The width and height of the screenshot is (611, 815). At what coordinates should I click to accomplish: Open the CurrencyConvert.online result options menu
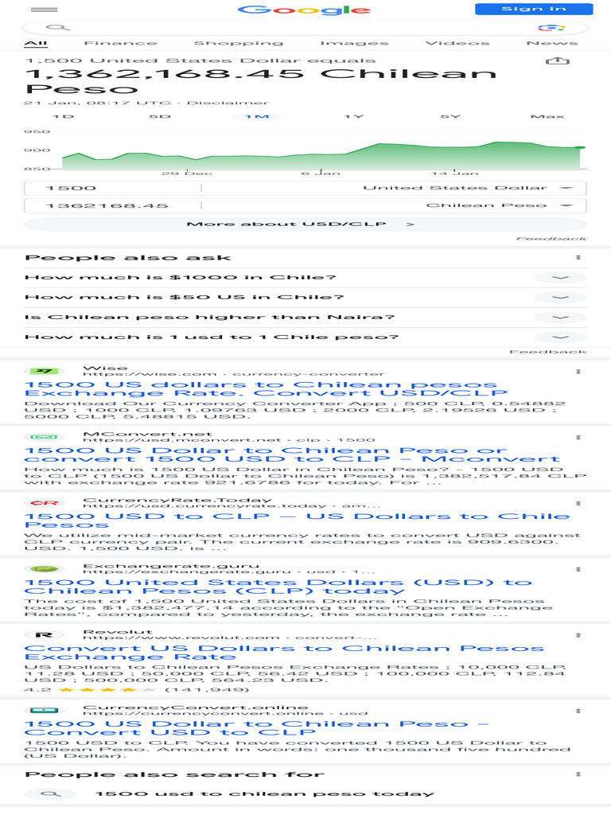[578, 711]
